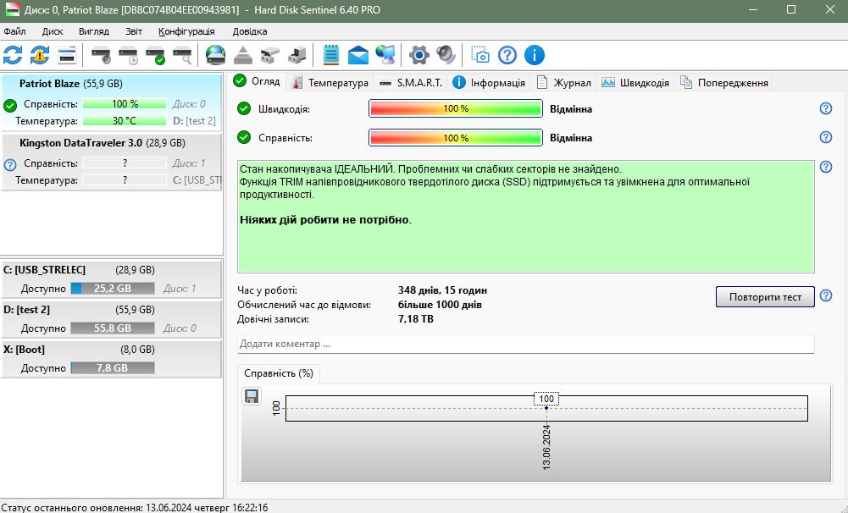This screenshot has height=513, width=848.
Task: Open the Конфігурація menu
Action: tap(186, 31)
